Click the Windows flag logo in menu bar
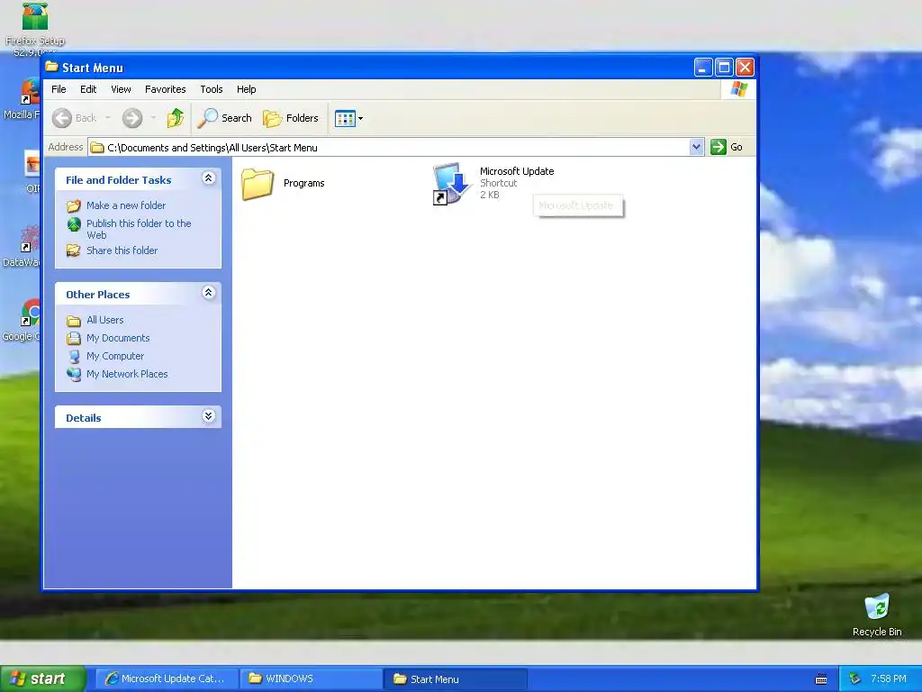 [x=738, y=89]
